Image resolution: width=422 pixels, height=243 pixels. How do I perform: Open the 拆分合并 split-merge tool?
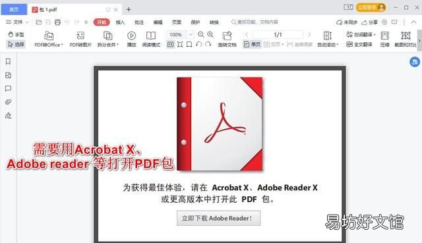(x=108, y=40)
